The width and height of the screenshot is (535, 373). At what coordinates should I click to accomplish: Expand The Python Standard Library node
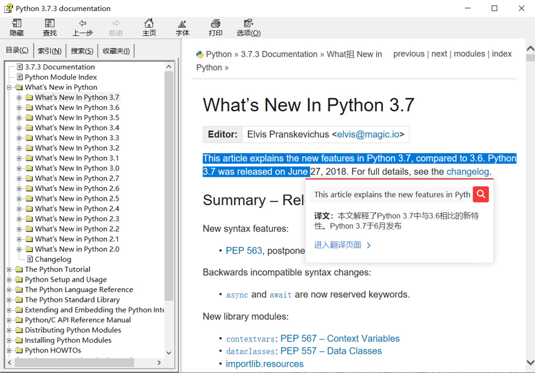(9, 300)
